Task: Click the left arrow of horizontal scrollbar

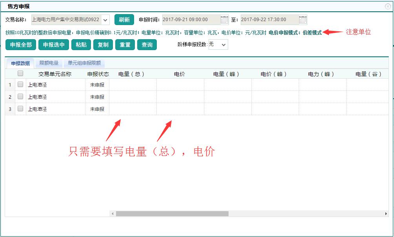Action: click(113, 214)
